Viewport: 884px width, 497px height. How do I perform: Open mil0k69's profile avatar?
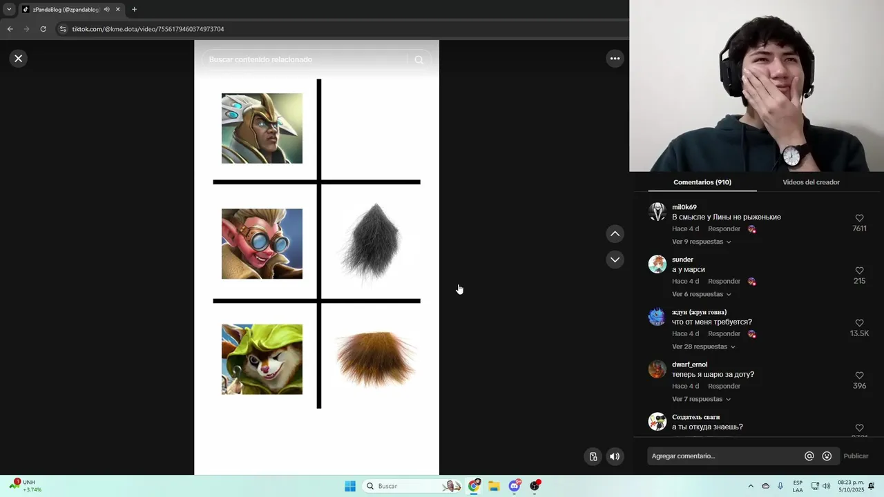pos(657,212)
